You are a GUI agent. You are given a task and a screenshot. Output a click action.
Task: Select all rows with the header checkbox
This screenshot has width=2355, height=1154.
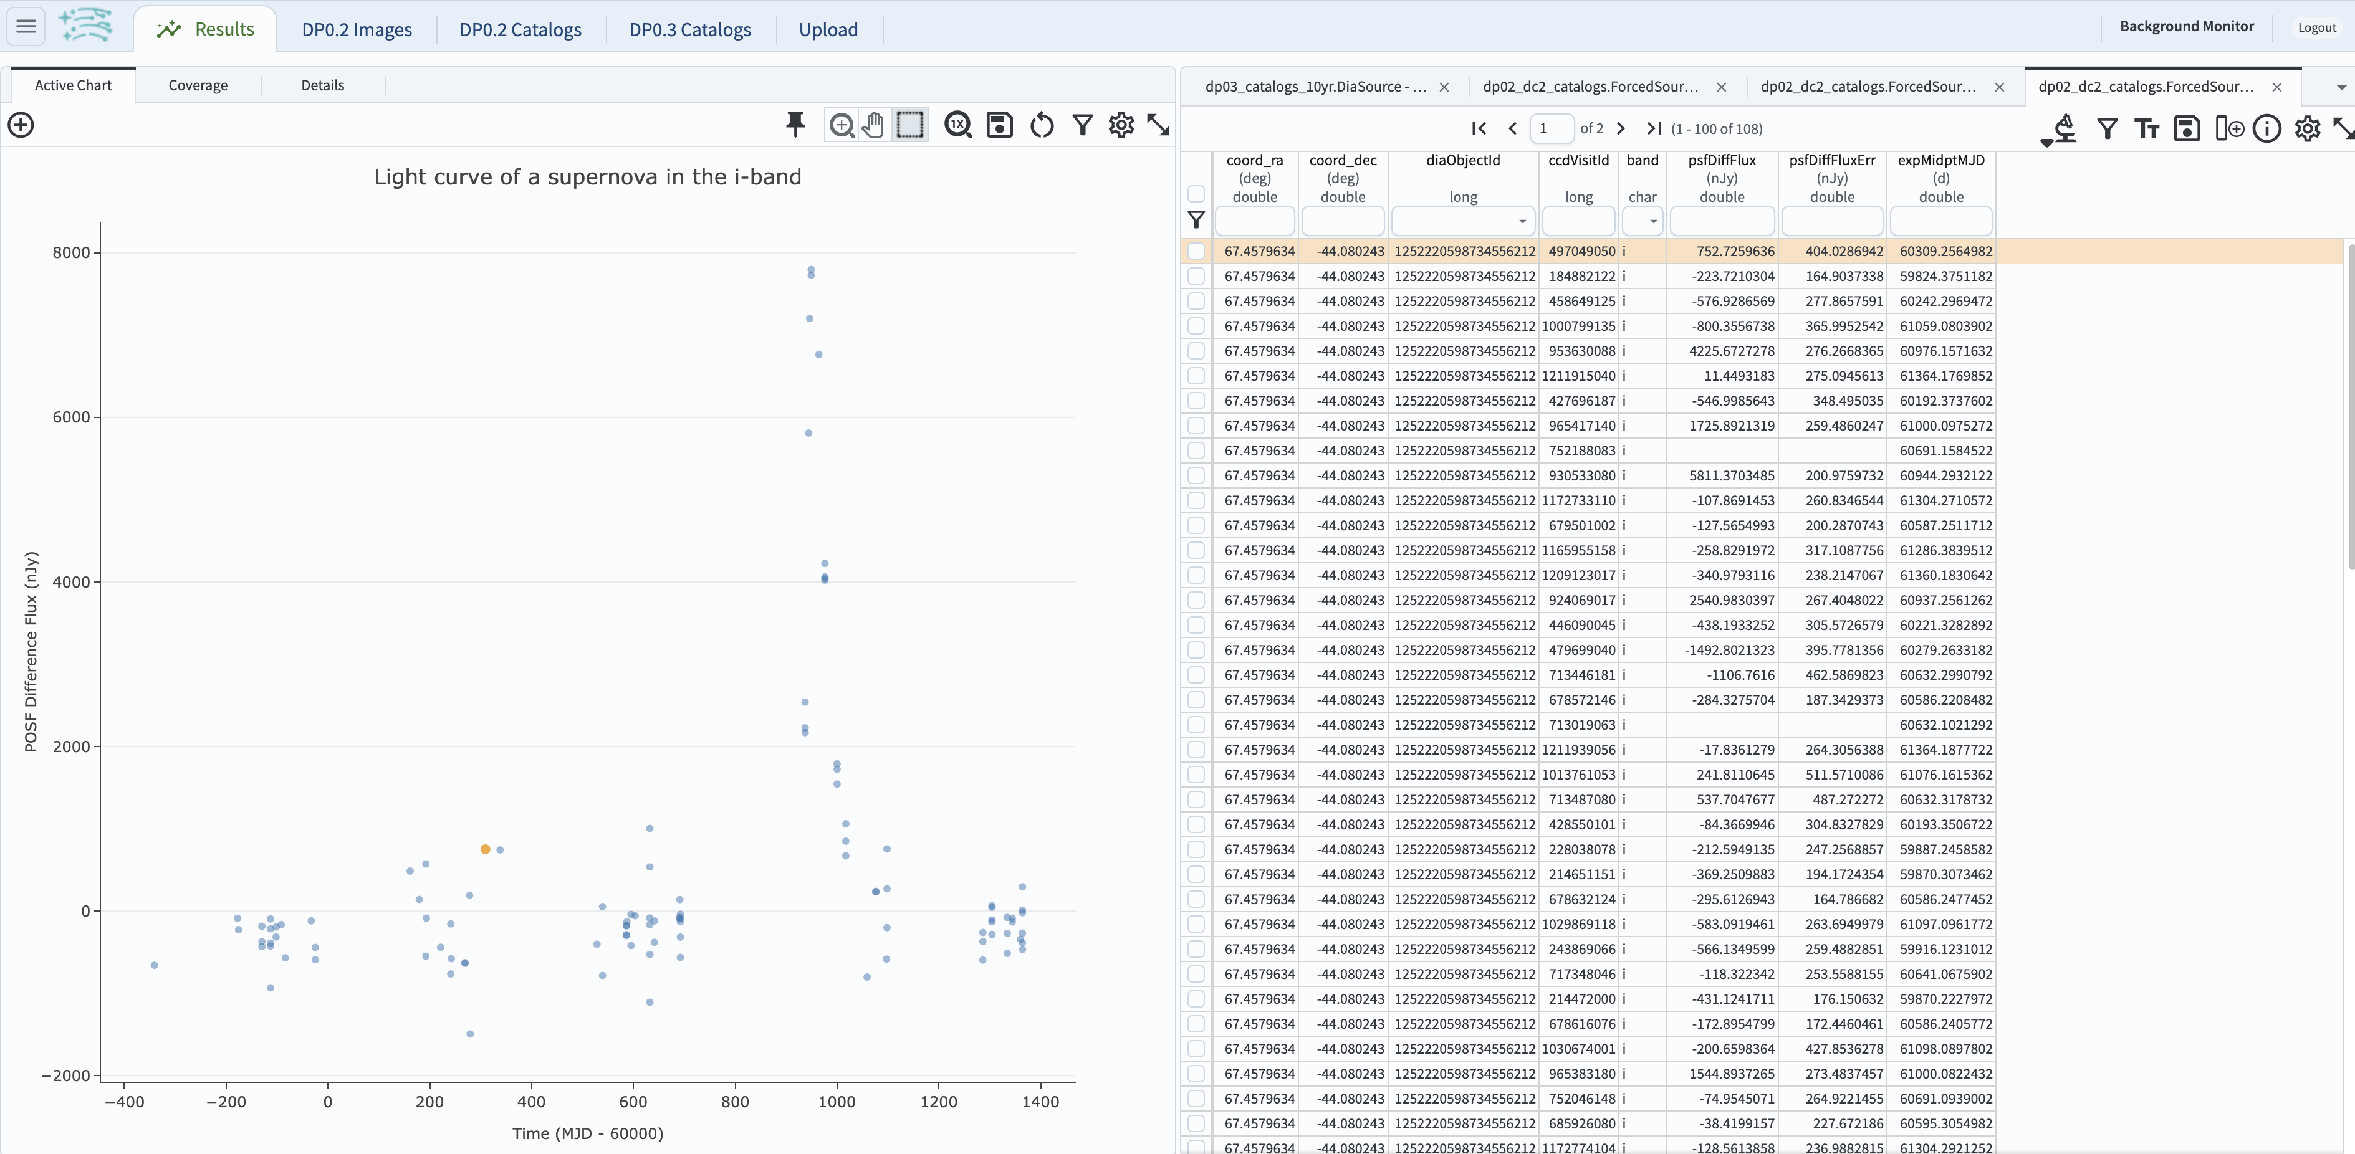coord(1197,194)
